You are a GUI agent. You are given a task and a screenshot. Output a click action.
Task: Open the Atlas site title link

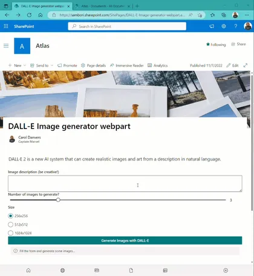pyautogui.click(x=42, y=46)
